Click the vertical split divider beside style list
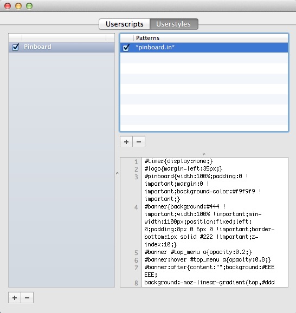This screenshot has height=313, width=296. pos(117,173)
